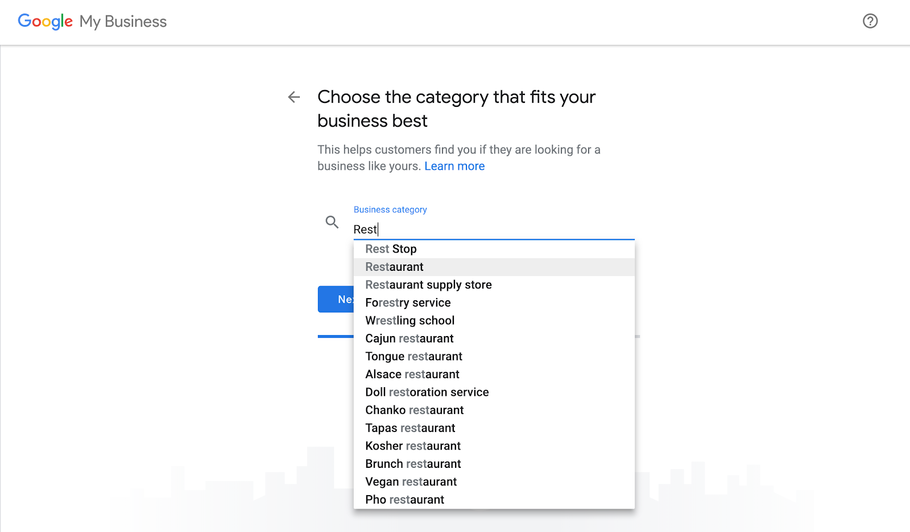Viewport: 910px width, 532px height.
Task: Click the search magnifier icon
Action: (332, 222)
